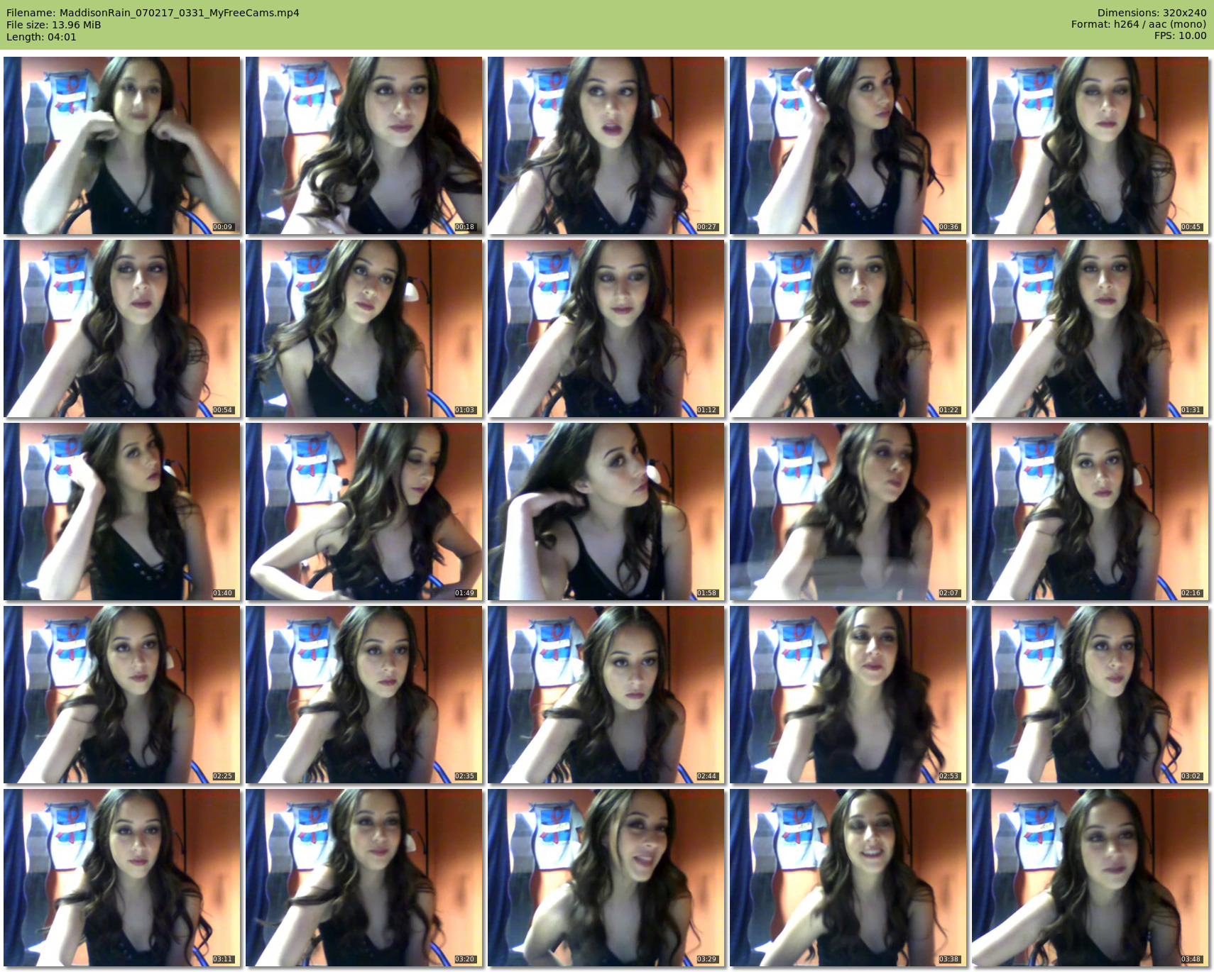Click the 02:35 thumbnail
The height and width of the screenshot is (972, 1214).
(x=363, y=695)
